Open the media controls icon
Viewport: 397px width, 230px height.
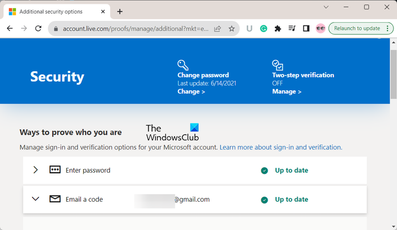(x=292, y=28)
